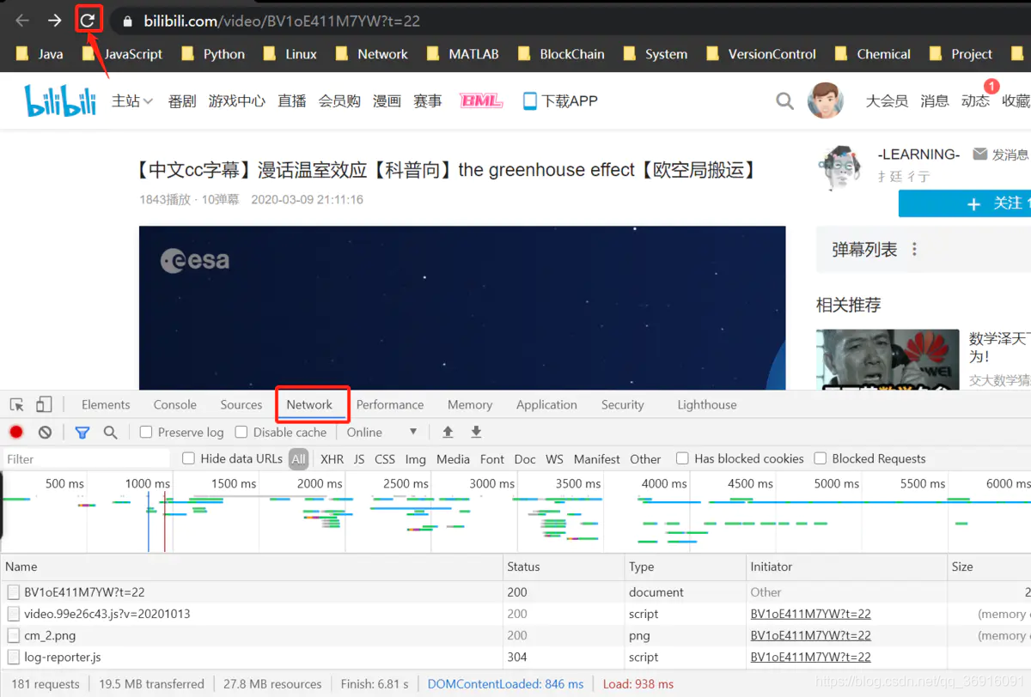The height and width of the screenshot is (697, 1031).
Task: Click the 下载APP phone icon
Action: (530, 101)
